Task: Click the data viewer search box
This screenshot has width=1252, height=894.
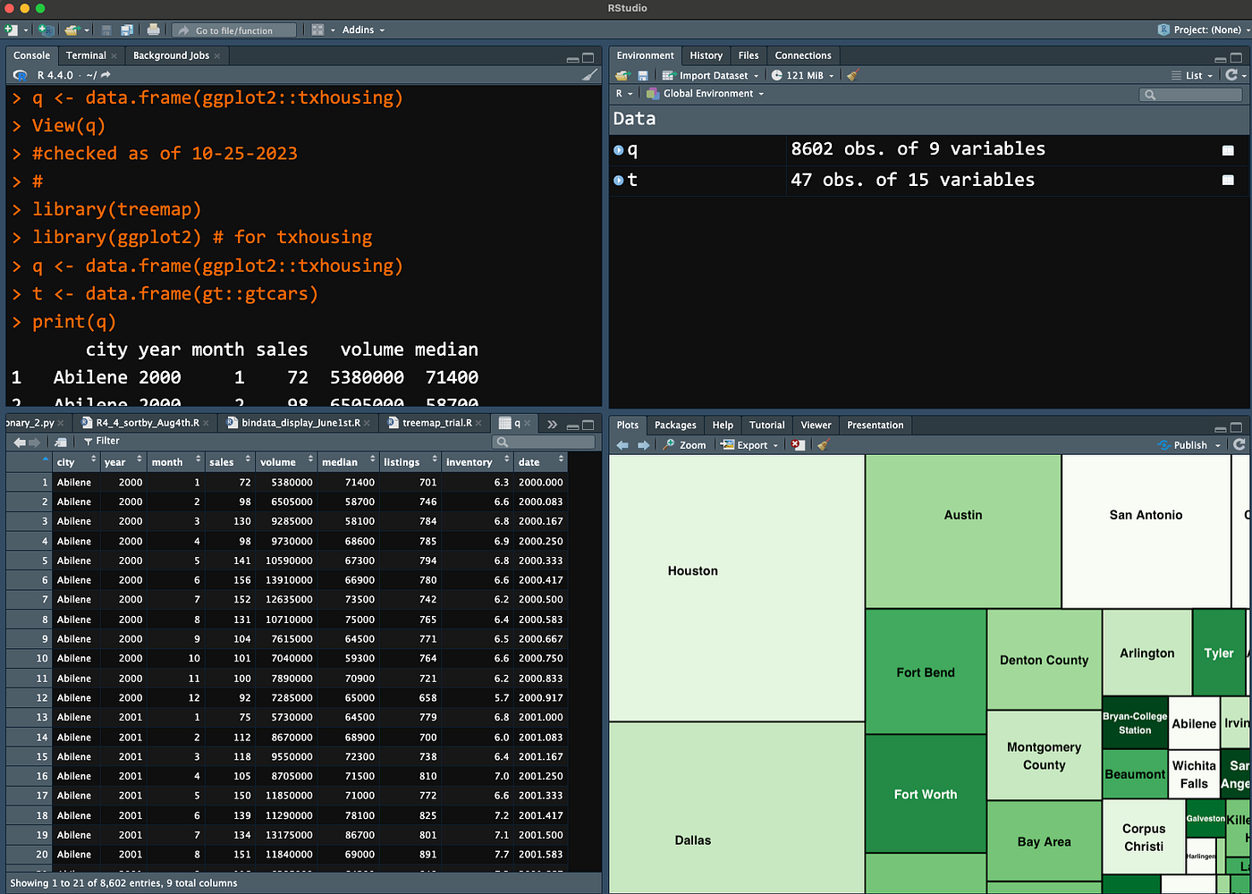Action: tap(544, 442)
